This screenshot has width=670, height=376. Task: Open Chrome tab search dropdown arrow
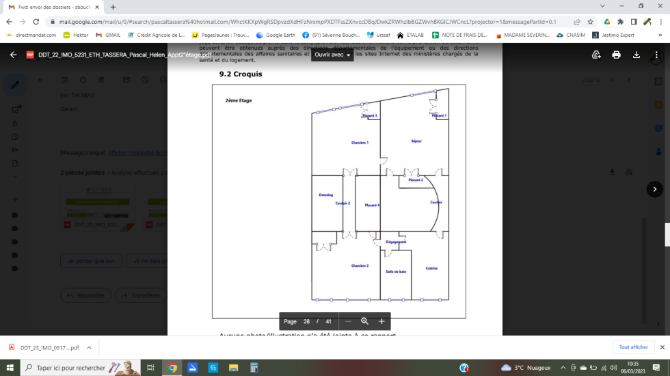[x=602, y=6]
